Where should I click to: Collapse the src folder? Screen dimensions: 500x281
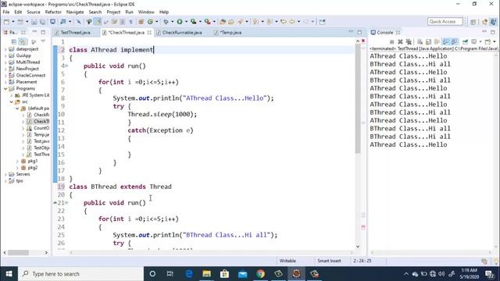click(x=12, y=102)
